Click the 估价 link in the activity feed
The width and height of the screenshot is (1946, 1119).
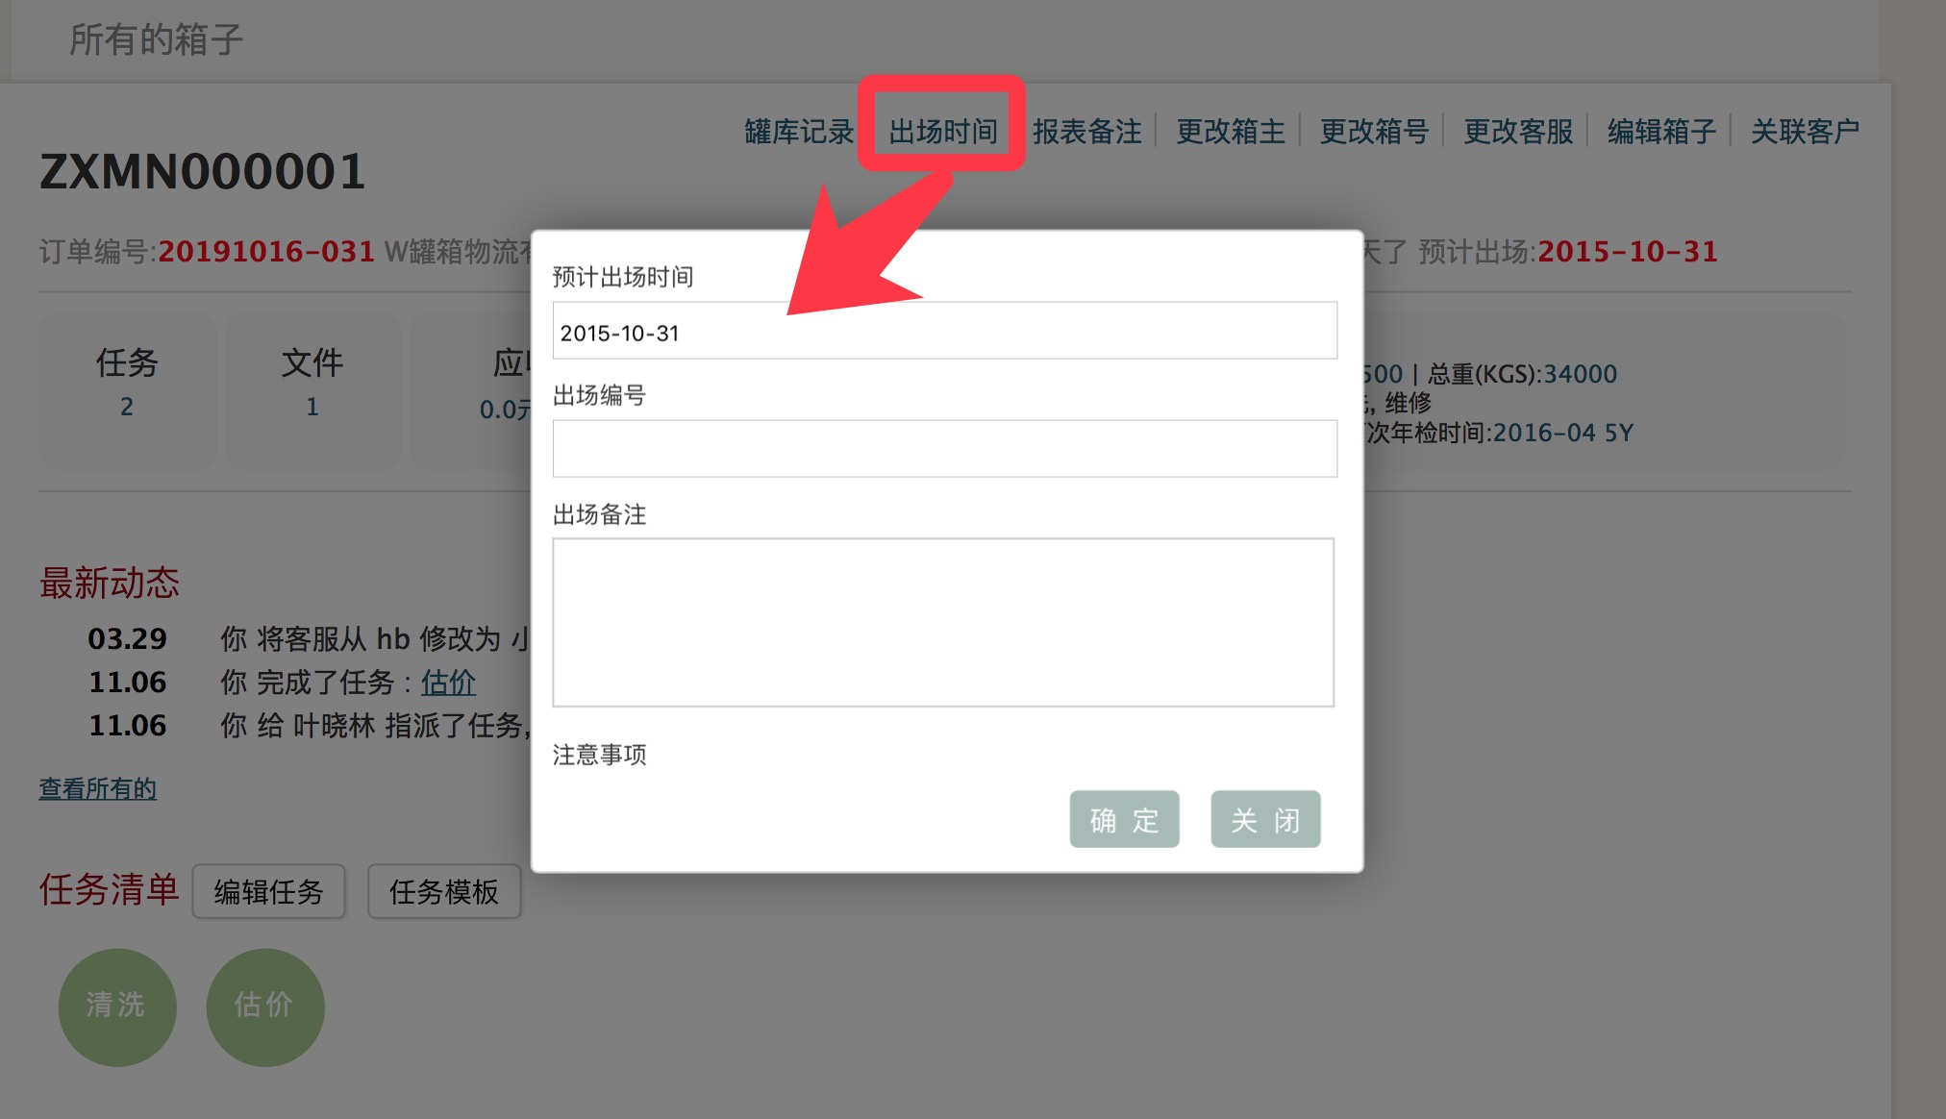(x=448, y=683)
